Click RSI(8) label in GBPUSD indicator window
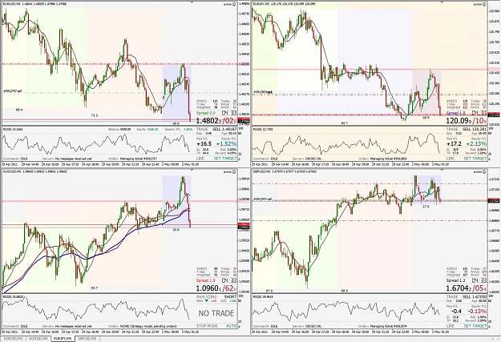 click(x=262, y=296)
